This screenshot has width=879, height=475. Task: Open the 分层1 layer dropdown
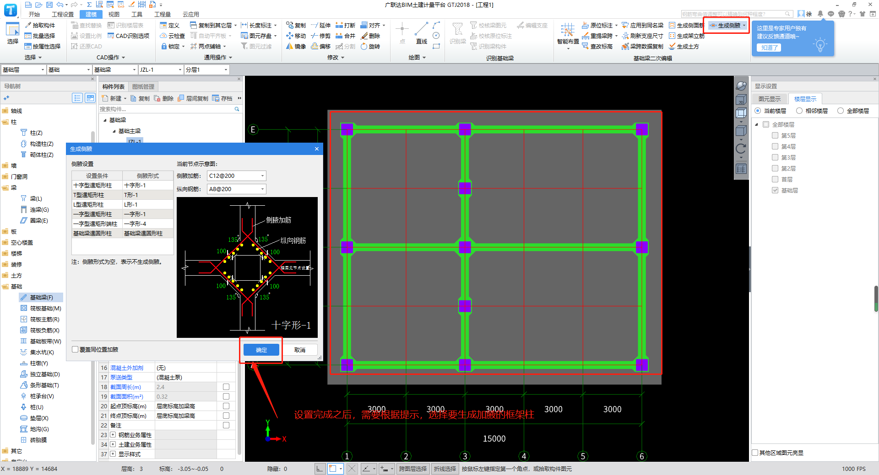(x=206, y=69)
